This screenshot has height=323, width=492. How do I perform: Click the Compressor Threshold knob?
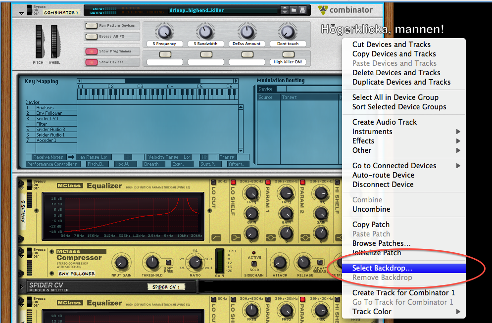tap(152, 263)
